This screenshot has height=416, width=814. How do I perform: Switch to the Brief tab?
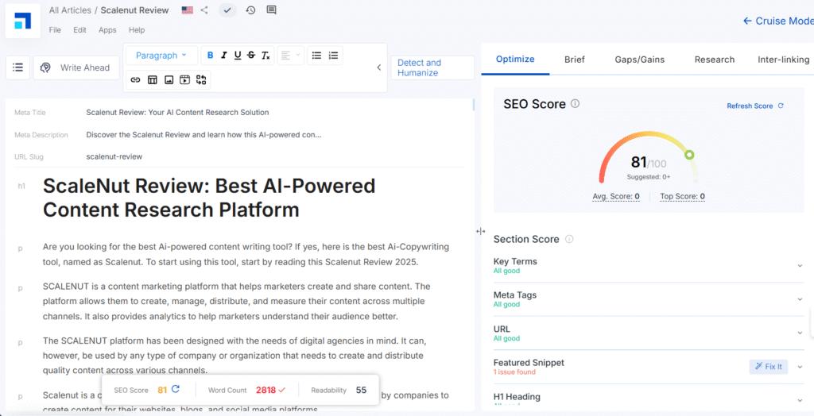point(575,59)
